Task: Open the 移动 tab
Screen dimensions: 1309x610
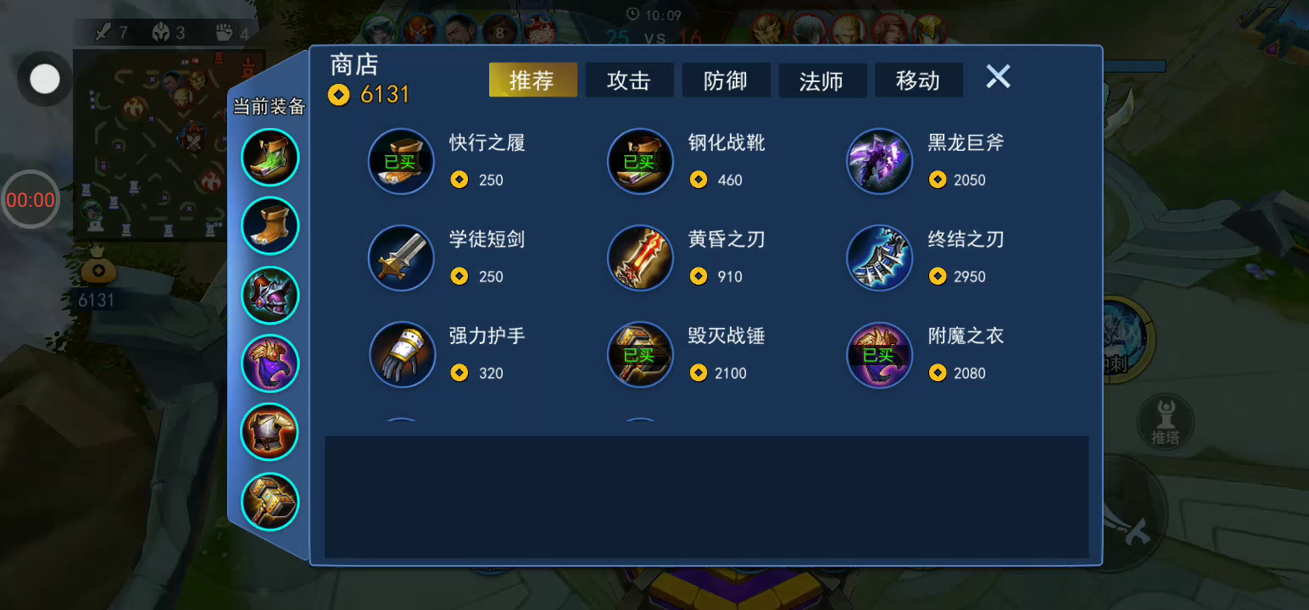Action: (x=918, y=80)
